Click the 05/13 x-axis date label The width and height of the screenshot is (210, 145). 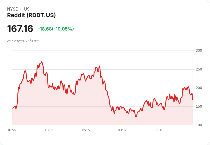(159, 130)
